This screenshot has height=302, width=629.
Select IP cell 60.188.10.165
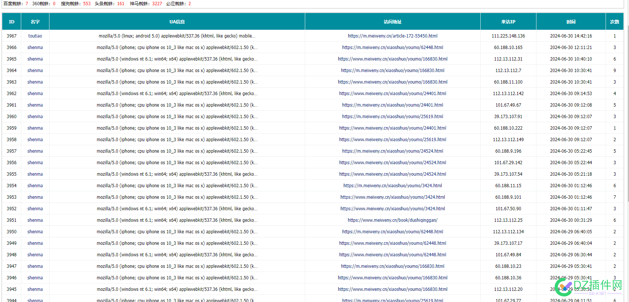[x=508, y=48]
